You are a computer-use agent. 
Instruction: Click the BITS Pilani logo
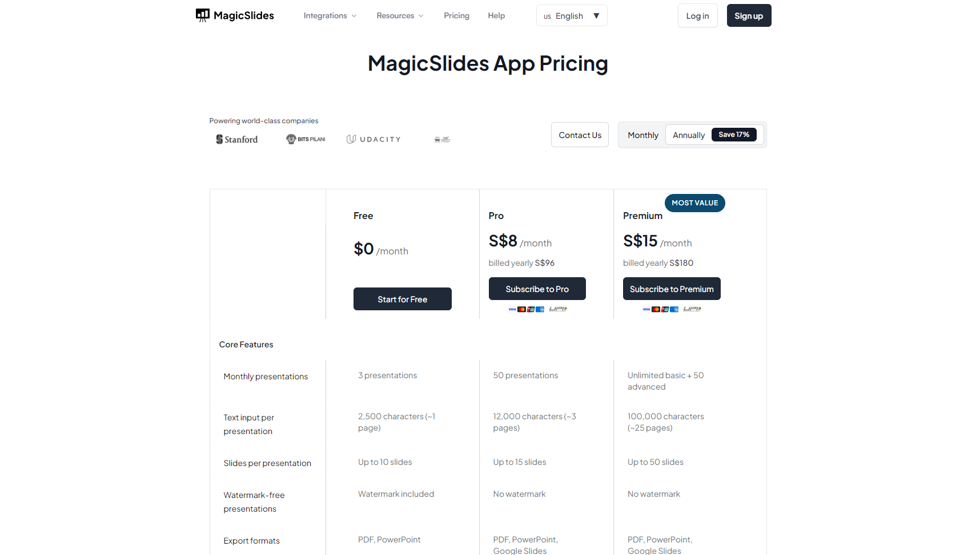point(306,139)
